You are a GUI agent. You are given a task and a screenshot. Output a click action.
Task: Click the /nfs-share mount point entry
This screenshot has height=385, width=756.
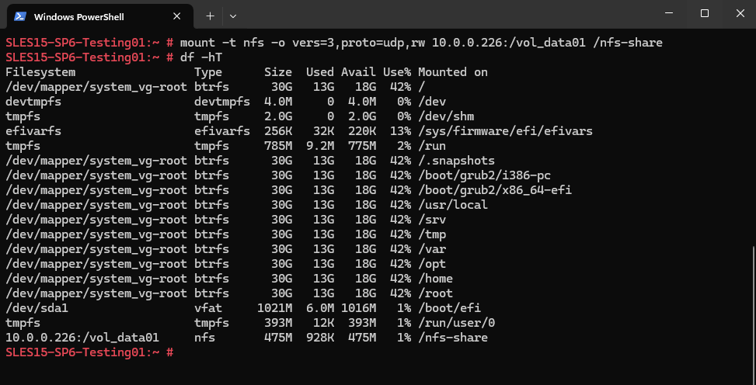pos(453,338)
